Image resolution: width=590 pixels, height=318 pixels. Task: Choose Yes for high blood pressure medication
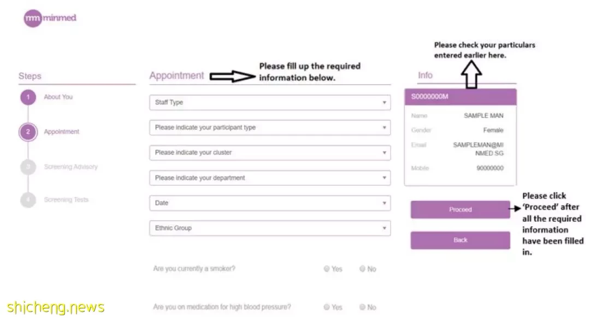click(327, 307)
